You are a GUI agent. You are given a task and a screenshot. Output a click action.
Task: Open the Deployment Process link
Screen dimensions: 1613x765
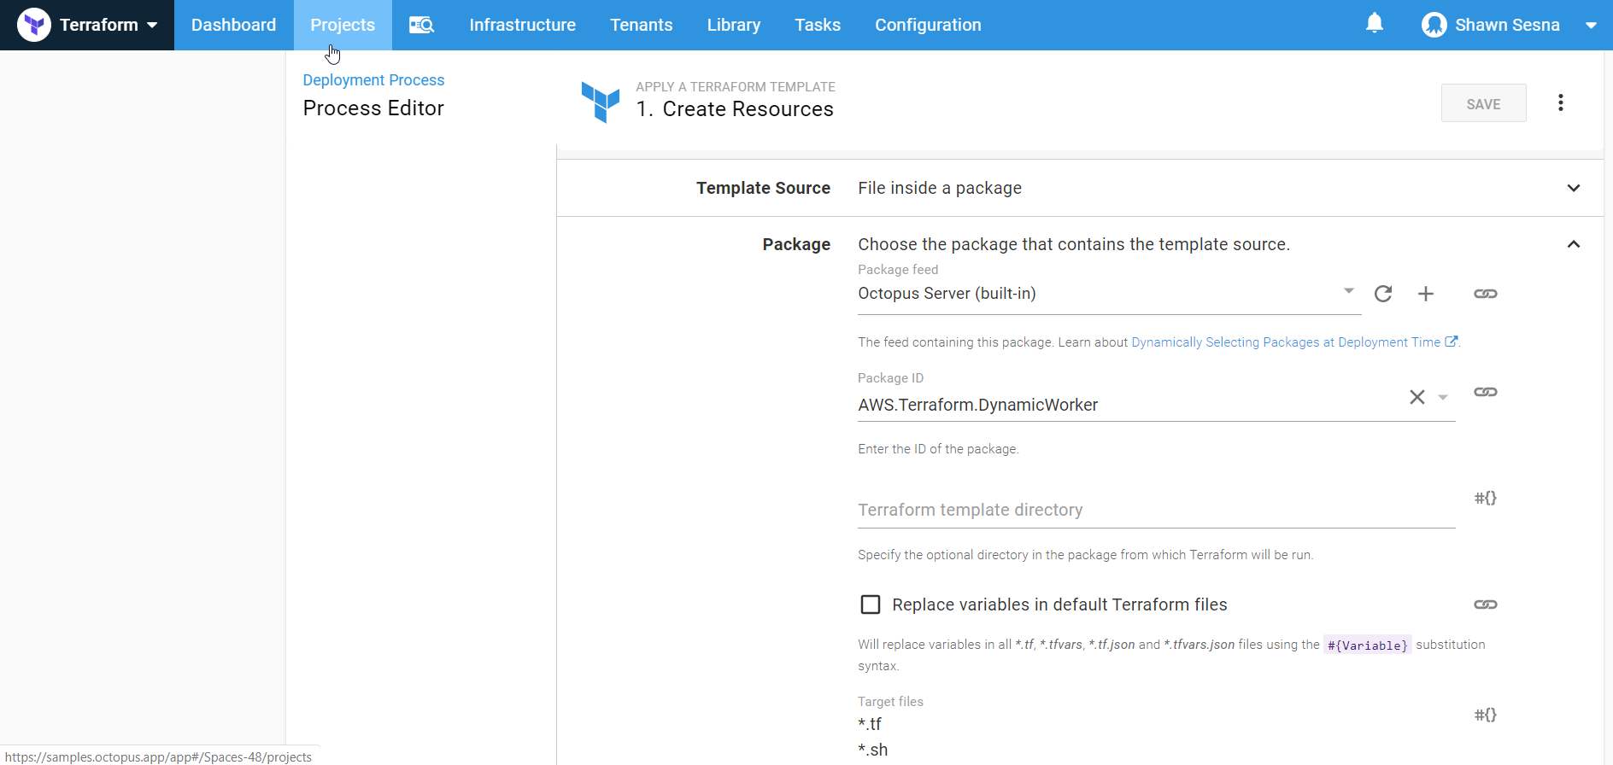click(x=373, y=79)
